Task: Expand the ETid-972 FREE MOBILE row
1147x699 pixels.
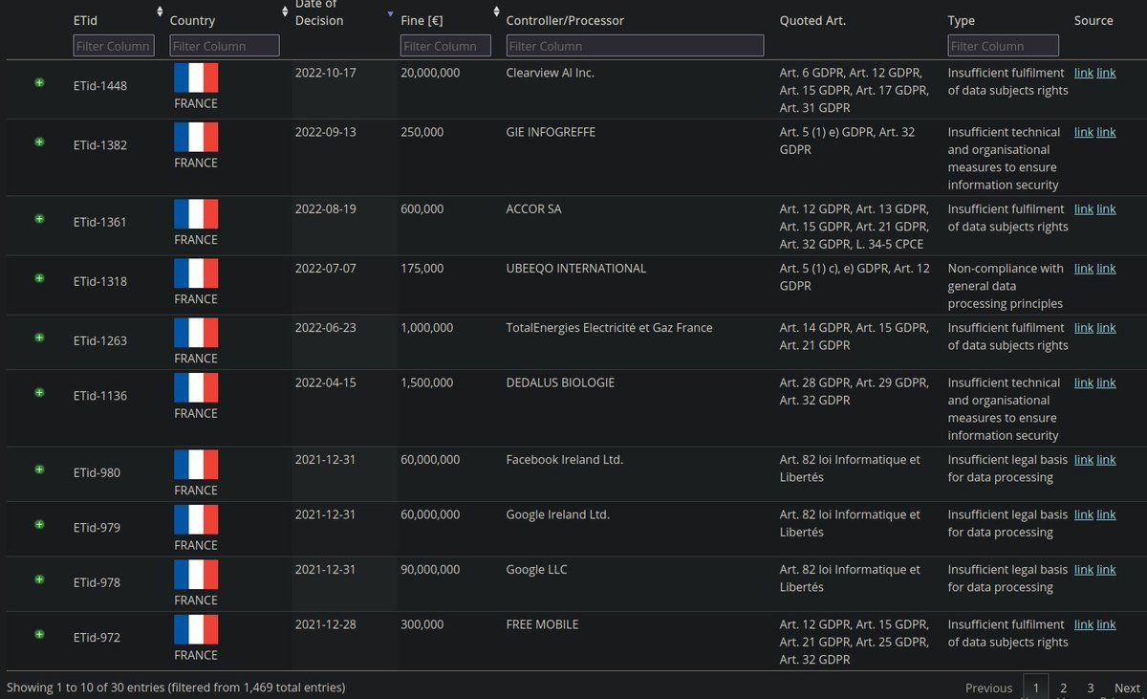Action: tap(39, 634)
